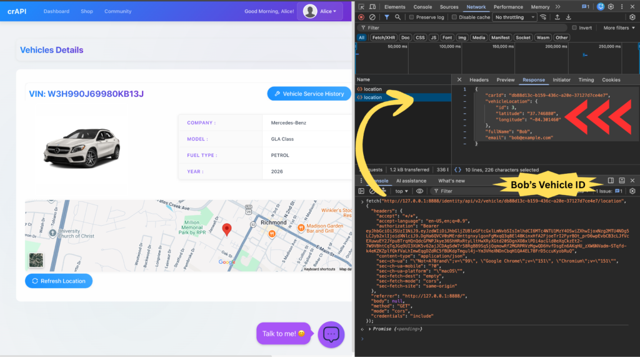Create live expression eye icon
Screen dimensions: 640x357
[419, 191]
